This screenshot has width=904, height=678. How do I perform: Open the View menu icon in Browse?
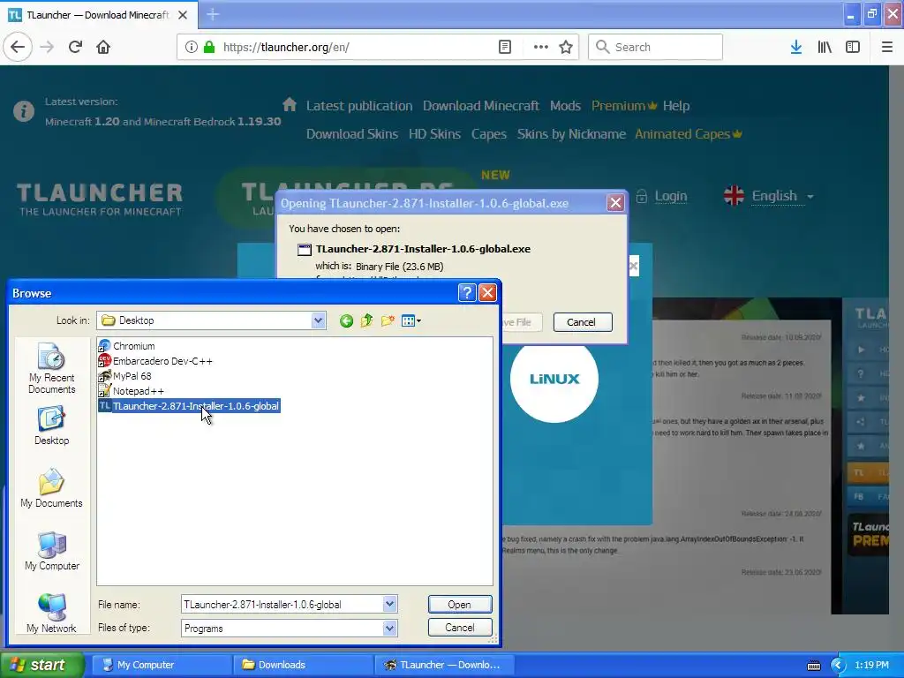pyautogui.click(x=411, y=320)
